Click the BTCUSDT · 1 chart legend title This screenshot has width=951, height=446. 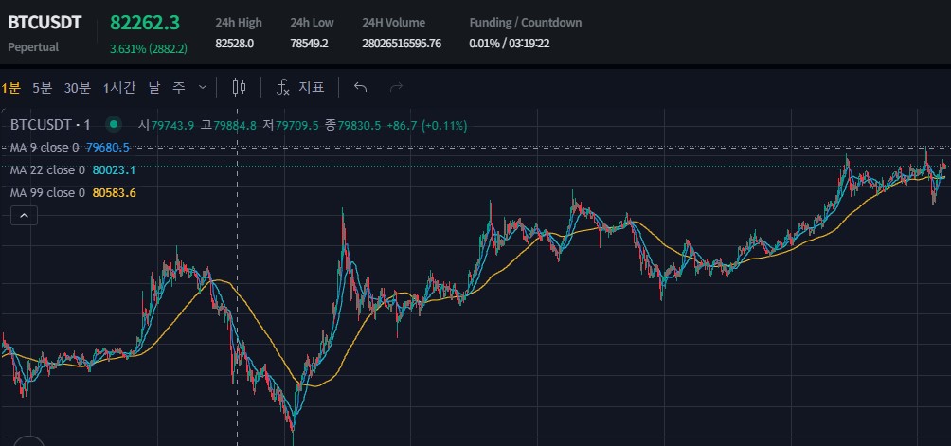(50, 125)
